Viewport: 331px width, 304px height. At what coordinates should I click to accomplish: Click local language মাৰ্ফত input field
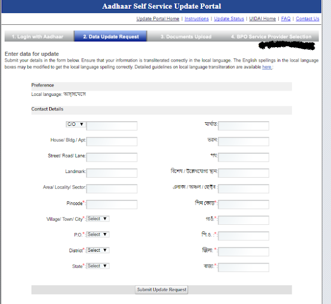click(244, 126)
